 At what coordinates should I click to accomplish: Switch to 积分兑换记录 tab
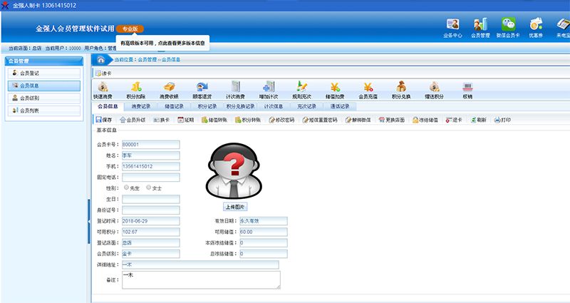click(240, 106)
